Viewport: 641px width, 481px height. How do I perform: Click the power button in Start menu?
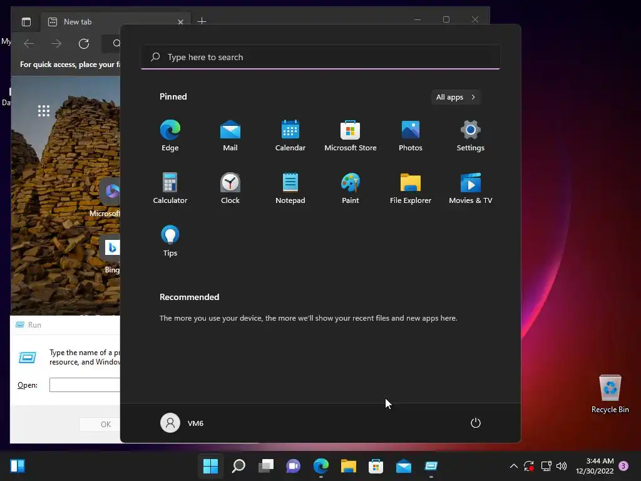pos(476,423)
